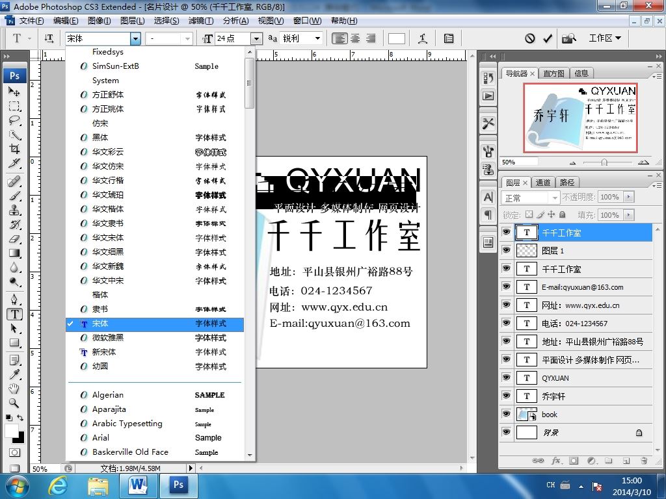
Task: Select the Pen tool
Action: [14, 300]
